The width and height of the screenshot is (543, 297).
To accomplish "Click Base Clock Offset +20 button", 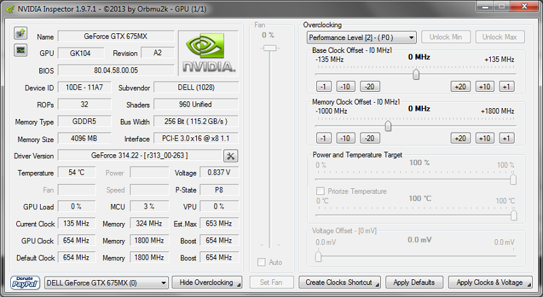I will (x=461, y=86).
